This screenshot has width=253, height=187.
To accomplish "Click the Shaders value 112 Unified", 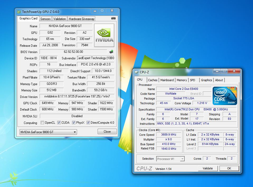I will (x=54, y=71).
